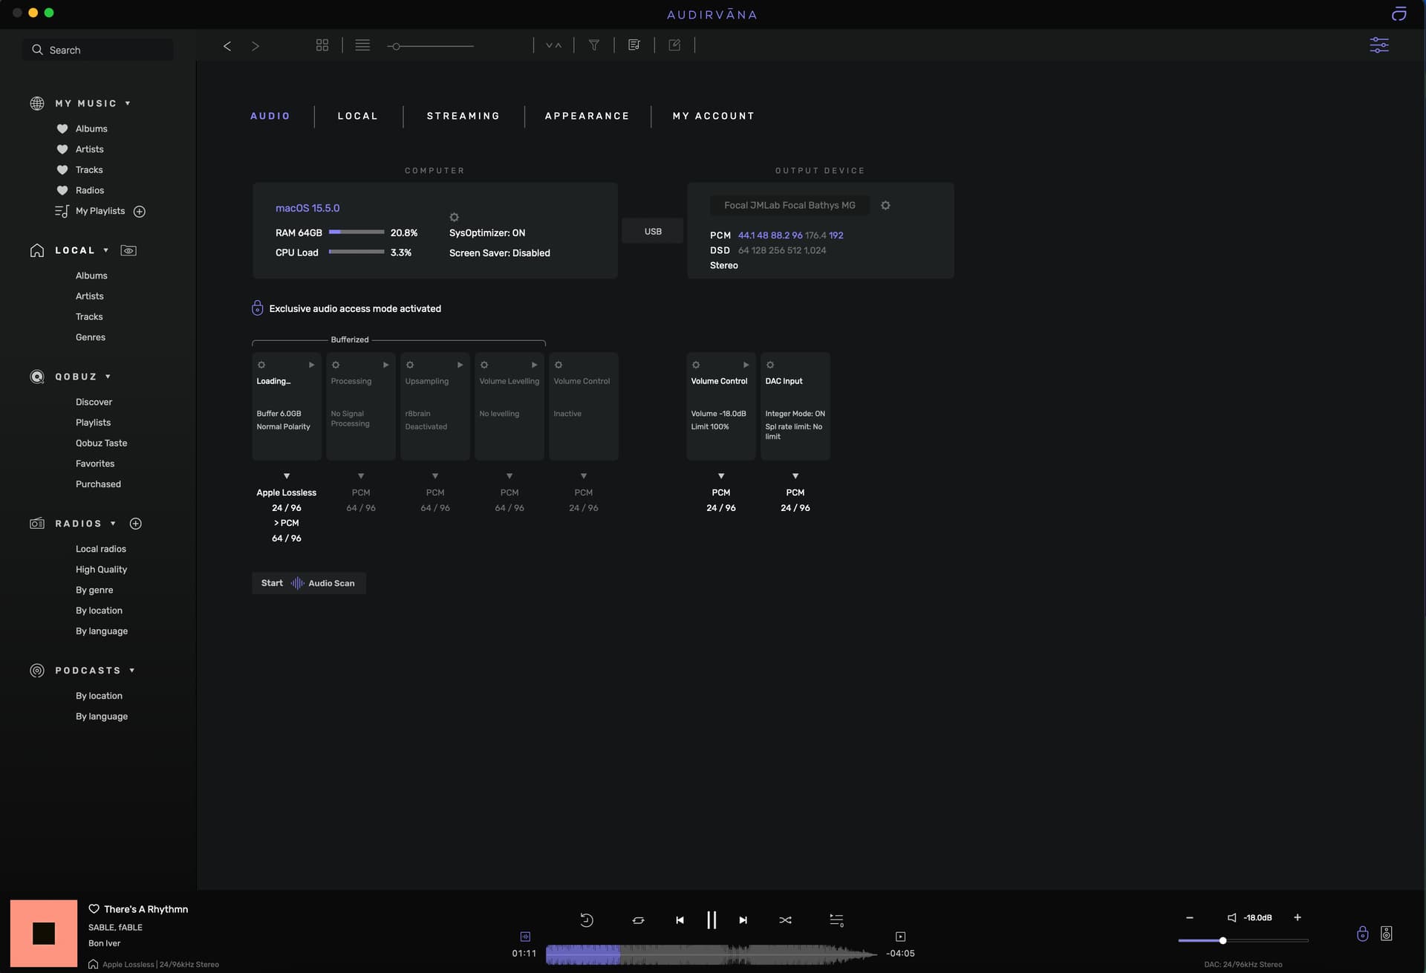
Task: Toggle exclusive audio access mode lock
Action: pyautogui.click(x=257, y=308)
